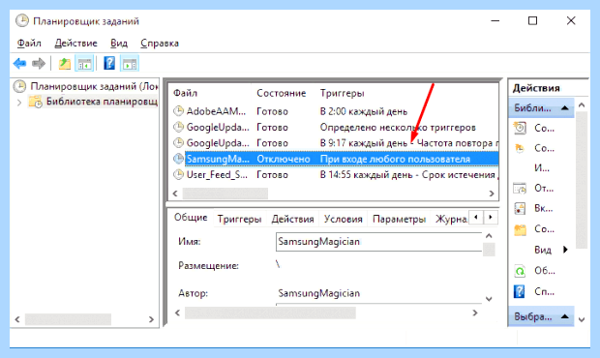Click the Task Scheduler title bar clock icon
This screenshot has width=600, height=358.
22,20
